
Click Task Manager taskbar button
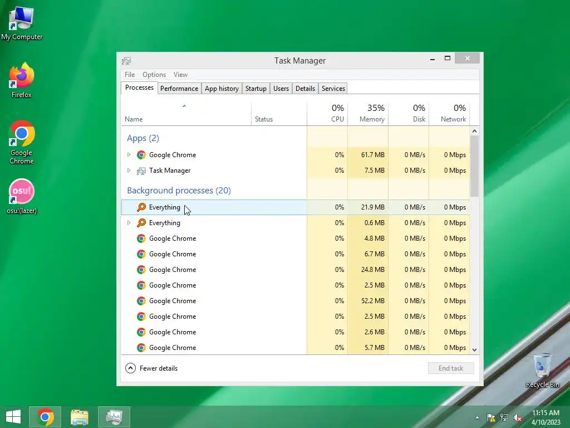click(x=114, y=417)
